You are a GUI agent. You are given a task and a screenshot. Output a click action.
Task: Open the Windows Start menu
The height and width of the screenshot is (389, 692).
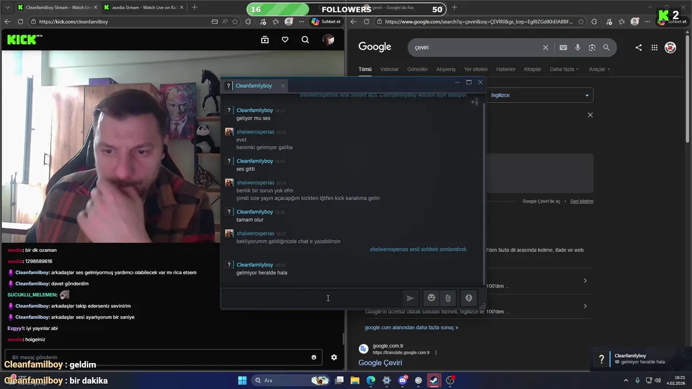click(x=242, y=380)
